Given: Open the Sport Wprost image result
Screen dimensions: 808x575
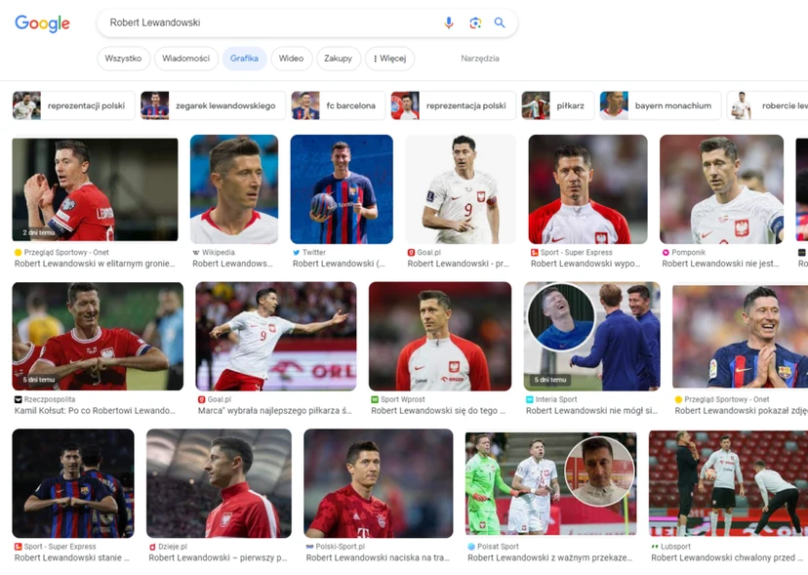Looking at the screenshot, I should (440, 336).
